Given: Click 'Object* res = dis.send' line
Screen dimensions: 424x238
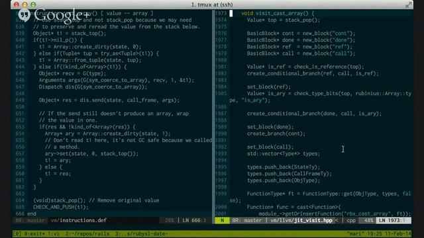Looking at the screenshot, I should point(109,100).
